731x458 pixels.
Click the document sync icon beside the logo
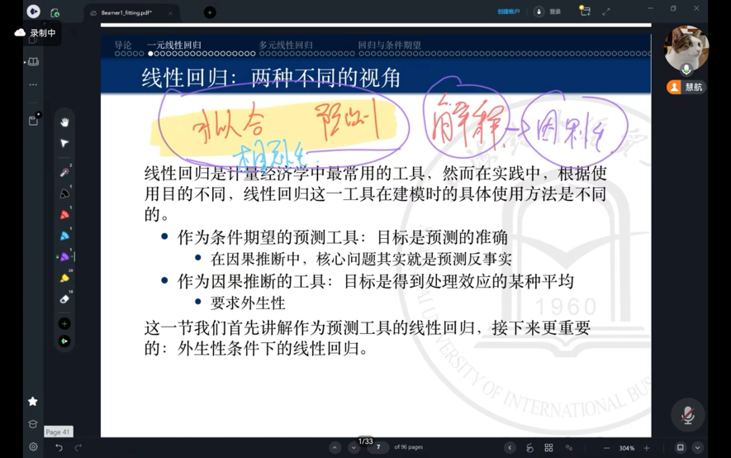(x=55, y=12)
